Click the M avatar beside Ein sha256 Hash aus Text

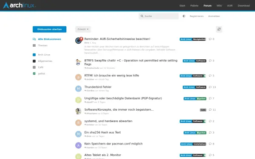(x=78, y=134)
